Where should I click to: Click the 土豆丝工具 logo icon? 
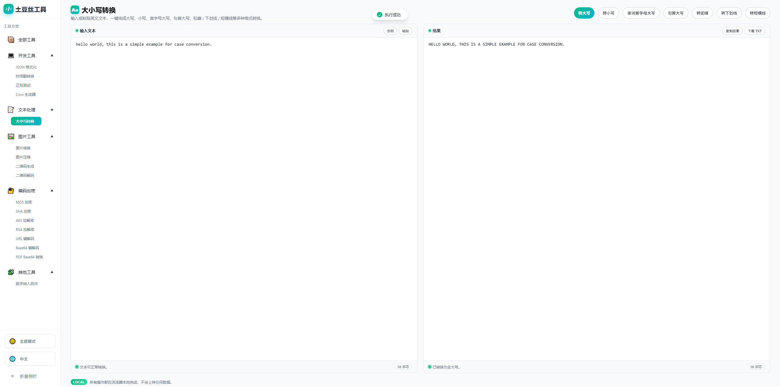(9, 9)
